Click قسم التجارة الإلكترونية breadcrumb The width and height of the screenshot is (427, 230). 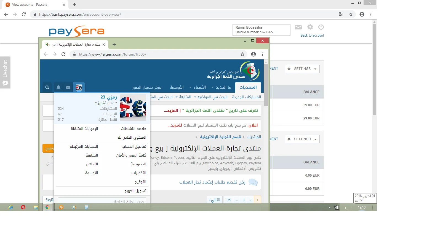click(x=220, y=137)
